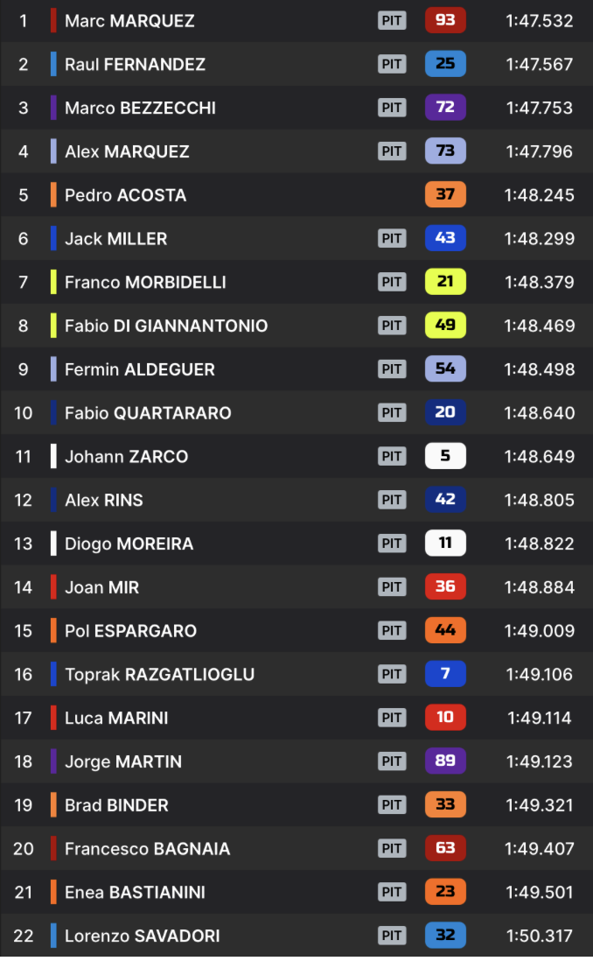Viewport: 593px width, 961px height.
Task: Click the PIT label on Fabio Quartararo's row
Action: tap(392, 412)
